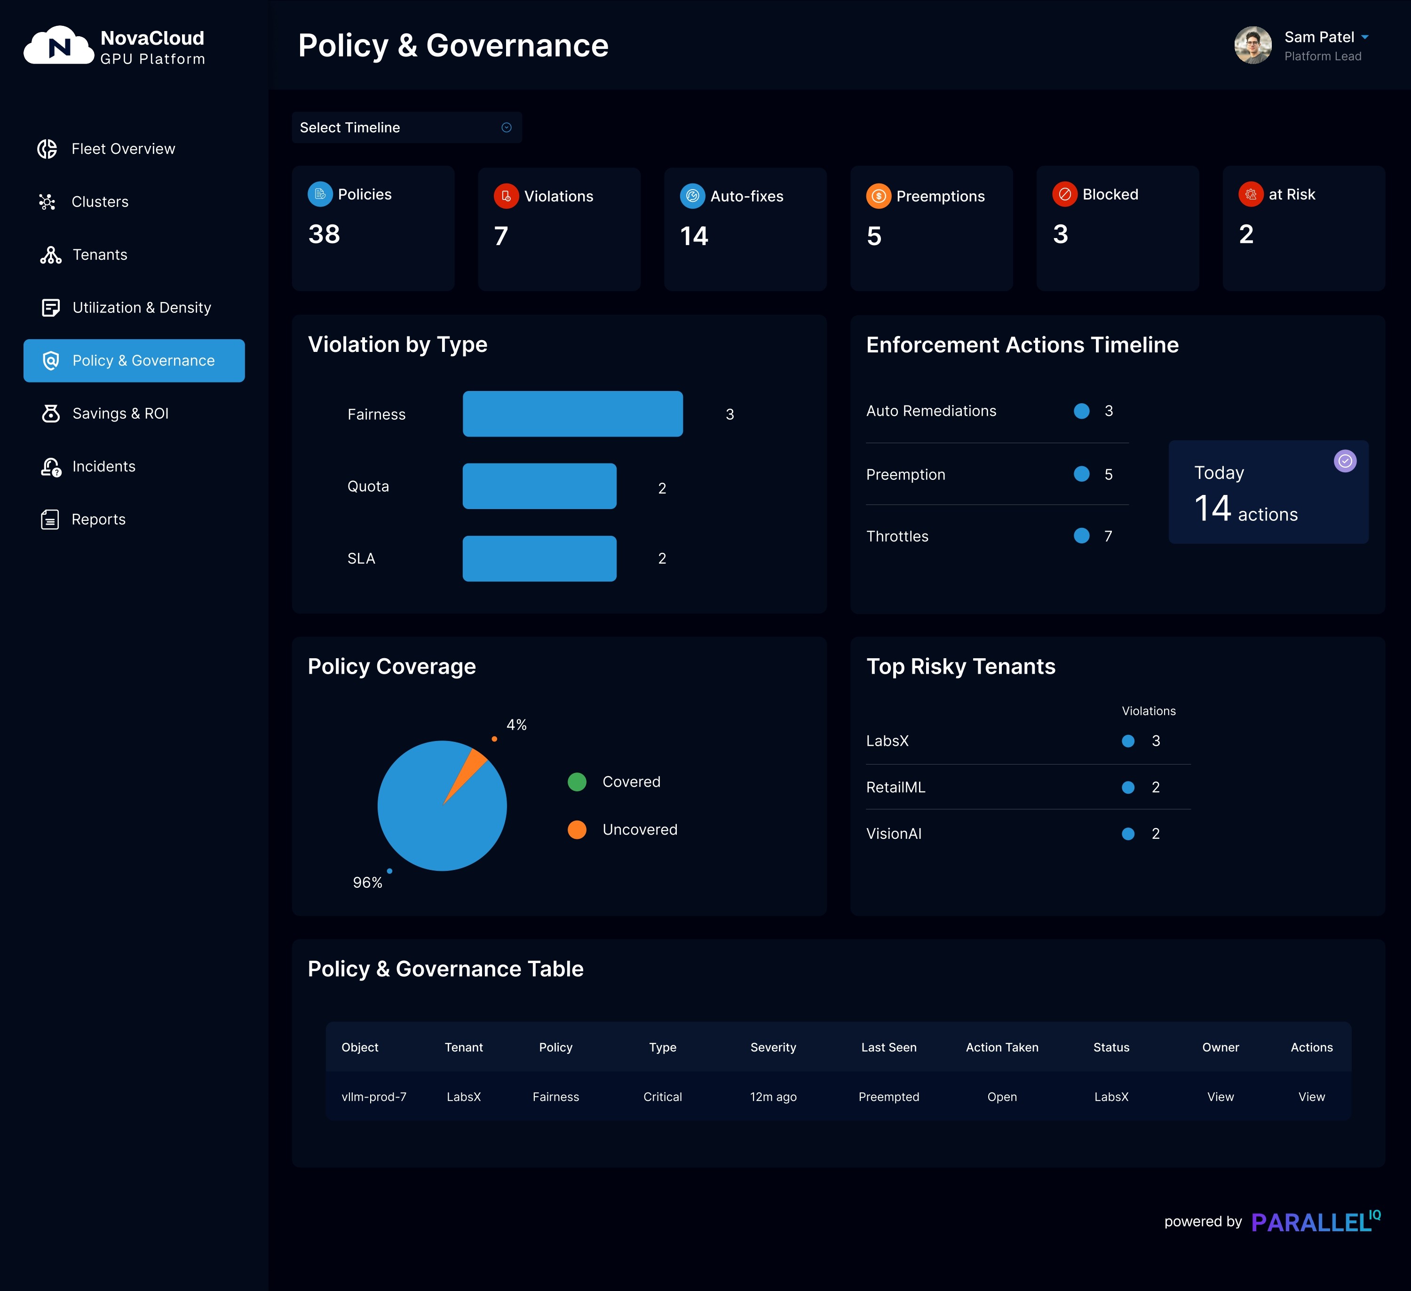The width and height of the screenshot is (1411, 1291).
Task: Go to Fleet Overview in sidebar
Action: pyautogui.click(x=123, y=149)
